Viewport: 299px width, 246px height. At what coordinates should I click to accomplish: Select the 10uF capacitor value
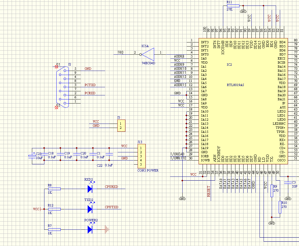(x=39, y=158)
